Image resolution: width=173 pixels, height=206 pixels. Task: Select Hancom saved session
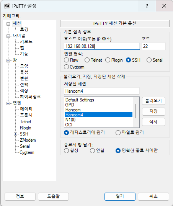[x=98, y=110]
